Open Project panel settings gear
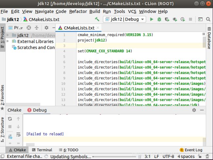213x160 pixels. point(47,28)
